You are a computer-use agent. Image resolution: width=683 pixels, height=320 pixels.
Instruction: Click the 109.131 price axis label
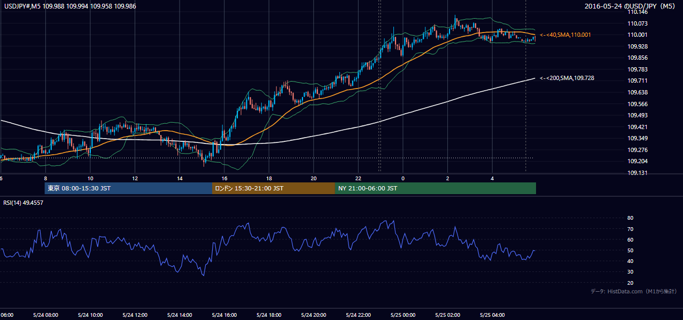638,173
